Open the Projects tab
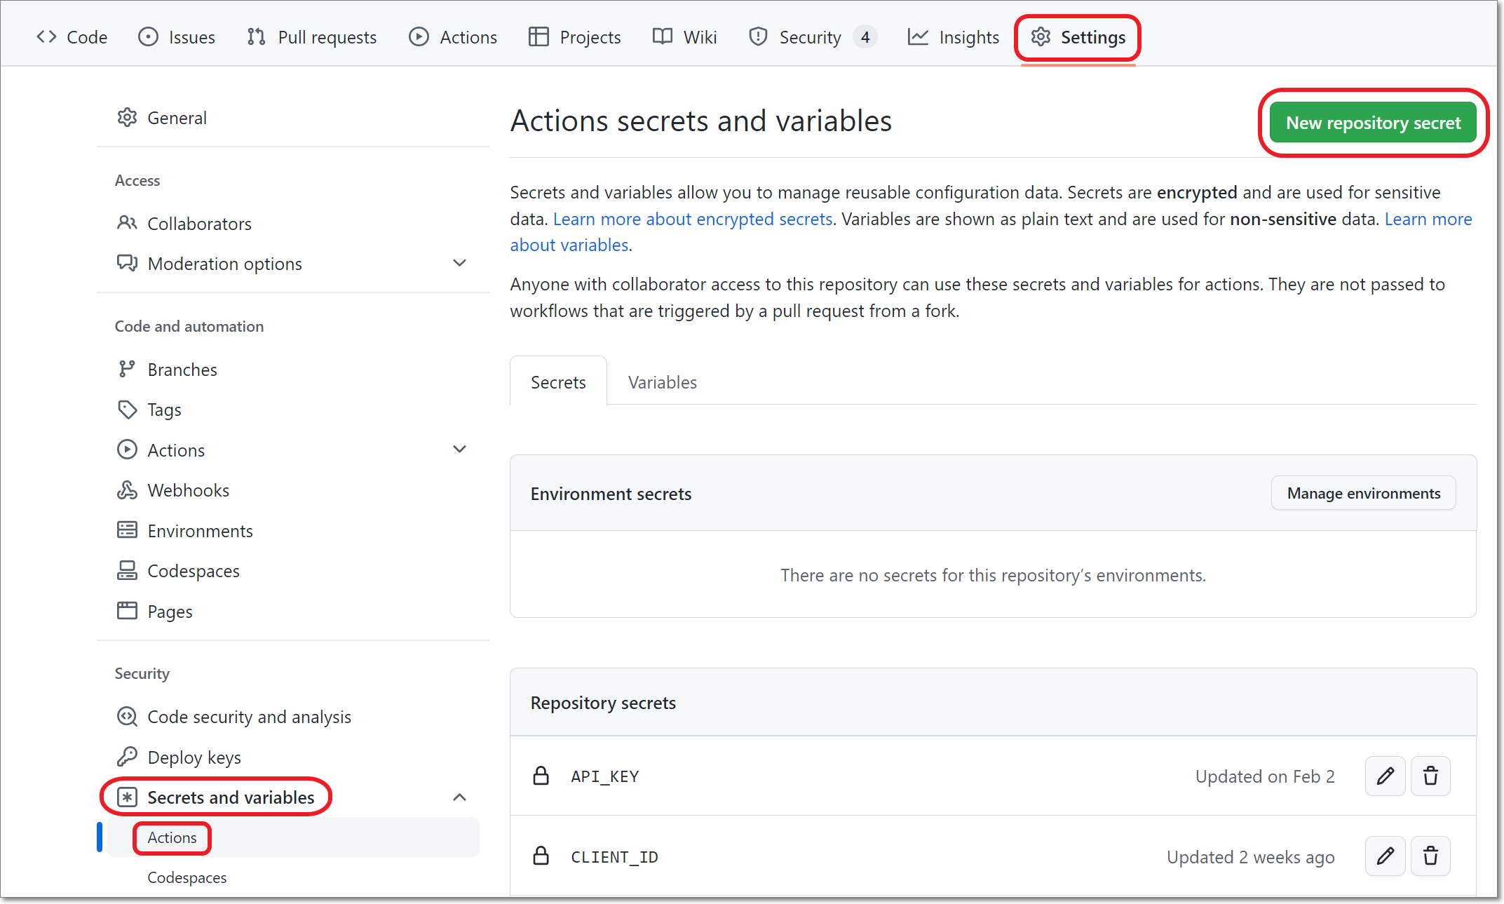The width and height of the screenshot is (1504, 904). pos(575,37)
